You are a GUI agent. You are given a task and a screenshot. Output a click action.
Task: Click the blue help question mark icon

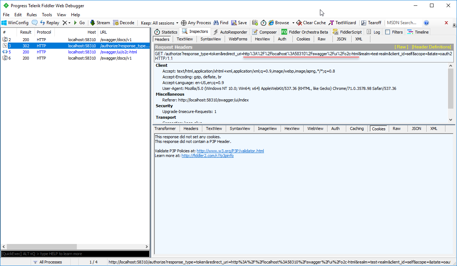(426, 23)
